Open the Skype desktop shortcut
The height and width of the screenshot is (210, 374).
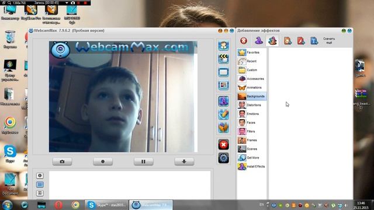(x=10, y=153)
